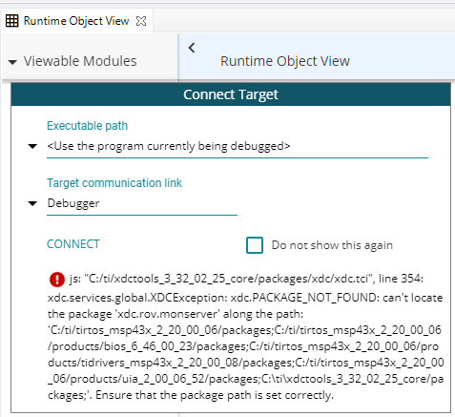Click the Viewable Modules label
Screen dimensions: 455x417
(x=80, y=61)
